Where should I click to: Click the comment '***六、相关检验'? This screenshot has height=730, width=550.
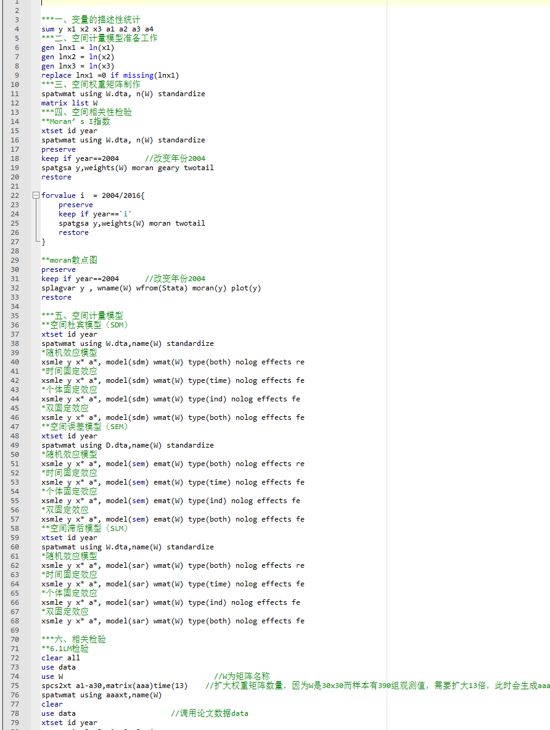(73, 640)
